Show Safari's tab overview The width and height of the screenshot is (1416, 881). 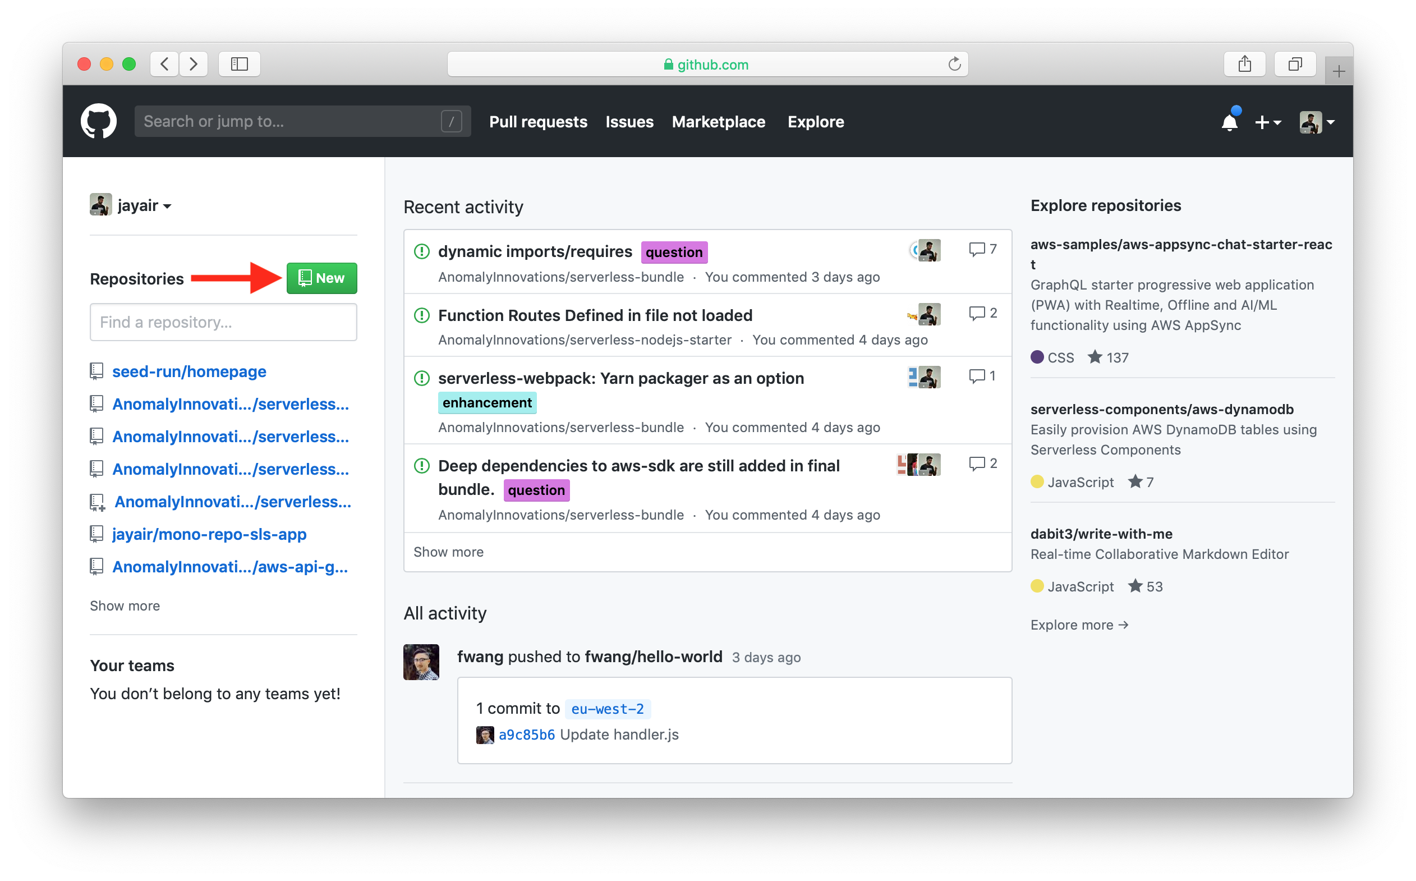click(x=1294, y=64)
